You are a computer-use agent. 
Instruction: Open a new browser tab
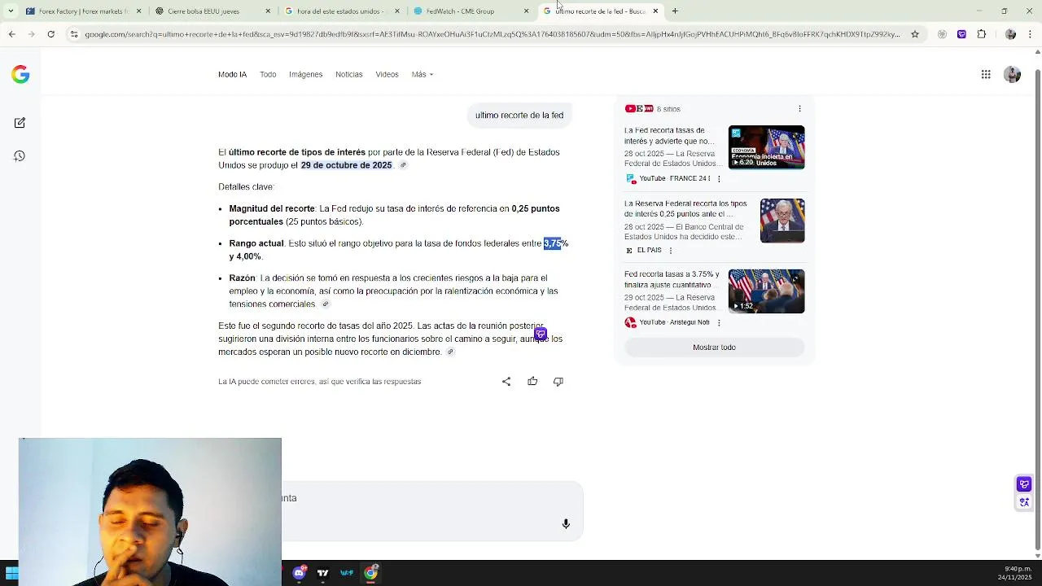click(675, 11)
